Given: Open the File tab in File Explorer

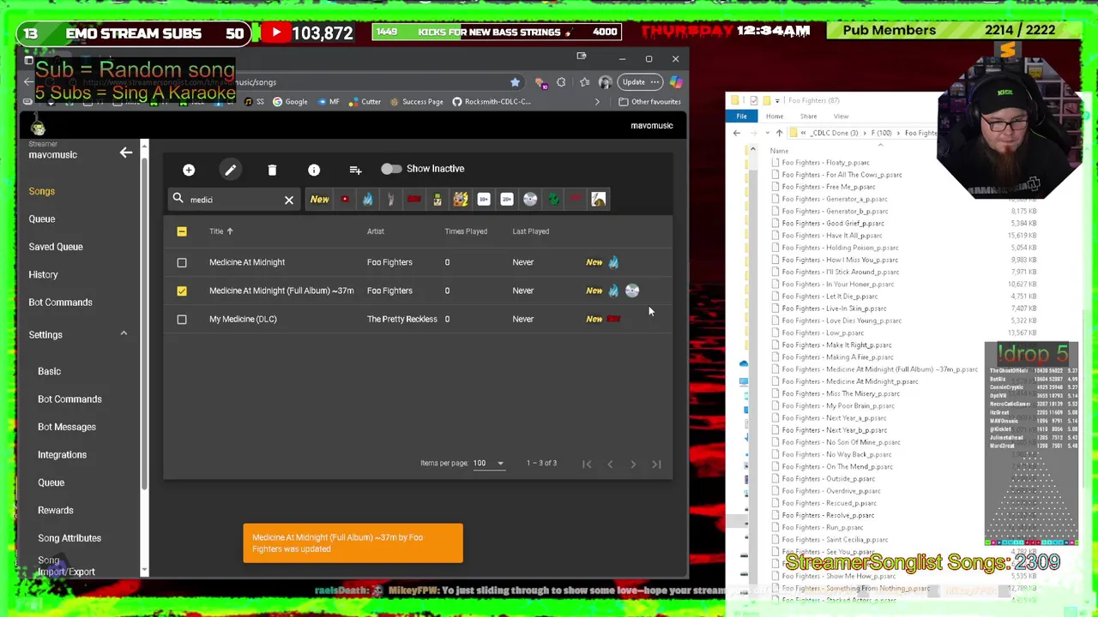Looking at the screenshot, I should [x=741, y=117].
